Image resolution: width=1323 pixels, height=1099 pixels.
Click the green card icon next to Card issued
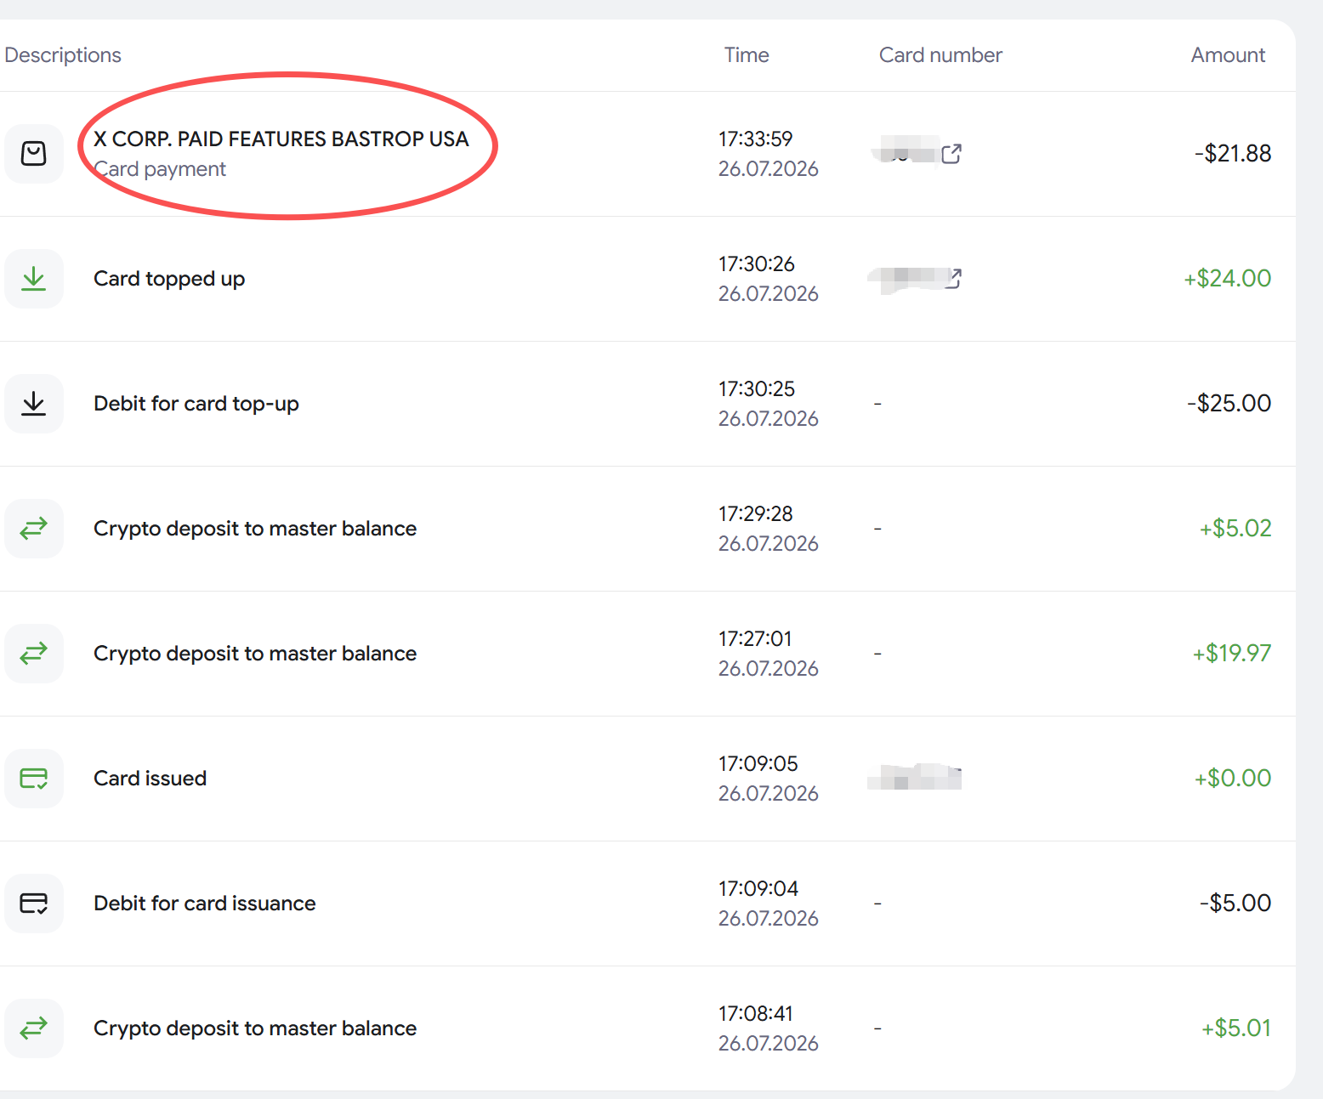point(34,779)
